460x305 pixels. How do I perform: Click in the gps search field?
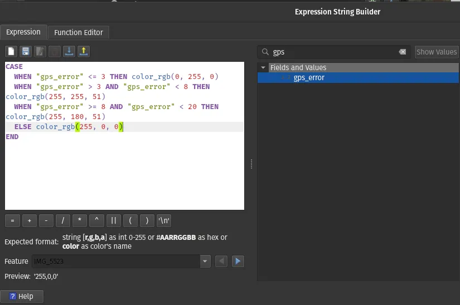[x=335, y=52]
